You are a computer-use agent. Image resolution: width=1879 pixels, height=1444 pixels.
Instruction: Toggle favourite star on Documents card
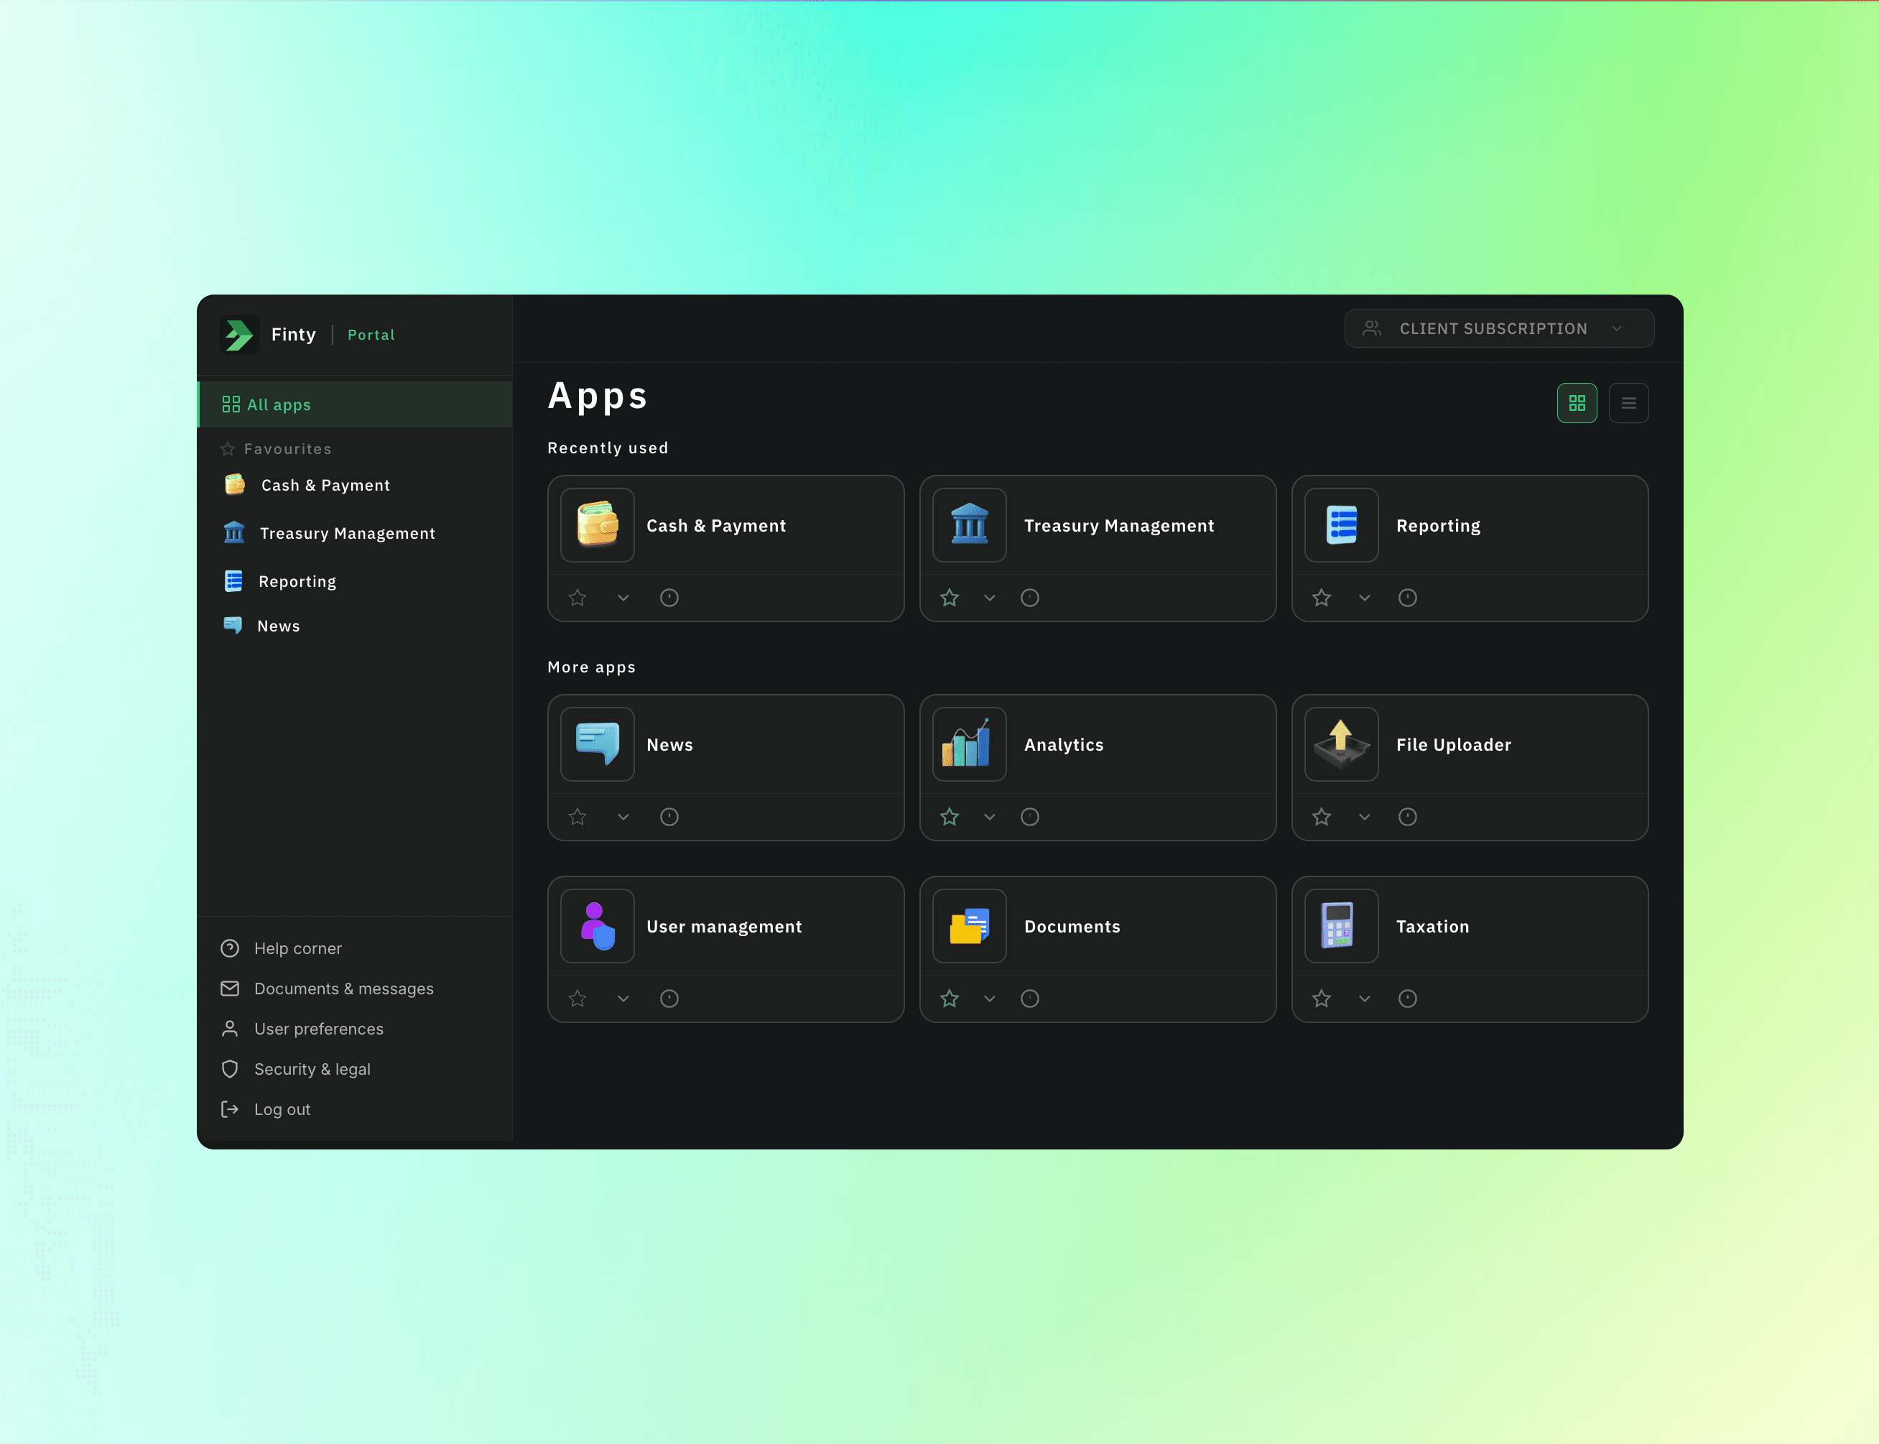point(950,998)
